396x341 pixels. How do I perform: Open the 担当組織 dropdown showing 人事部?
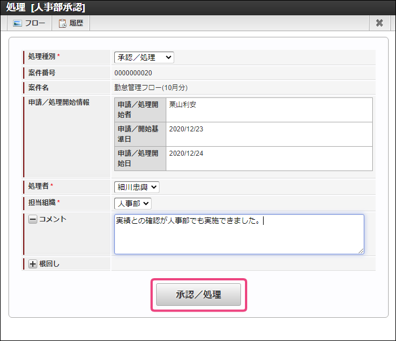point(132,203)
